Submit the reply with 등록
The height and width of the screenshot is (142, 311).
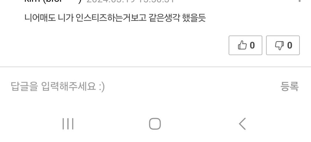click(x=289, y=86)
